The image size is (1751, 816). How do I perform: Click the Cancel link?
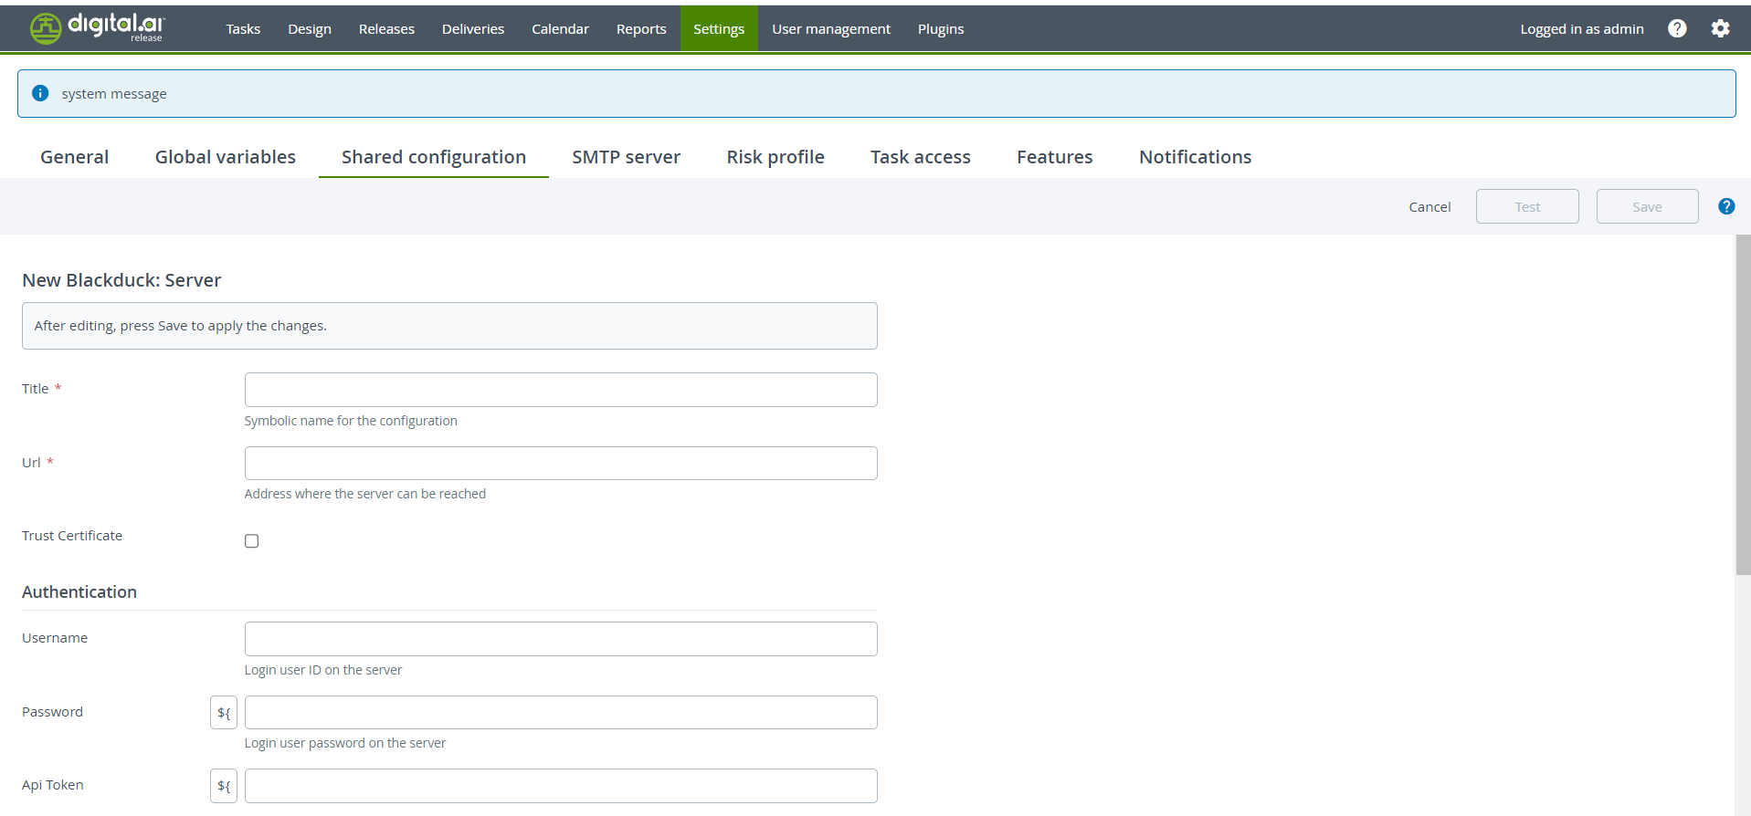(1429, 207)
